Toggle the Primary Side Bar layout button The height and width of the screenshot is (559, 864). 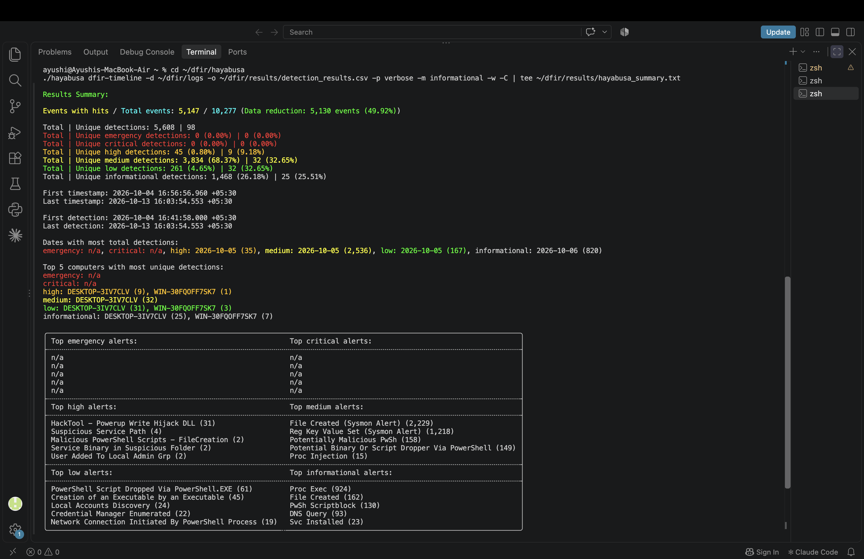[820, 32]
